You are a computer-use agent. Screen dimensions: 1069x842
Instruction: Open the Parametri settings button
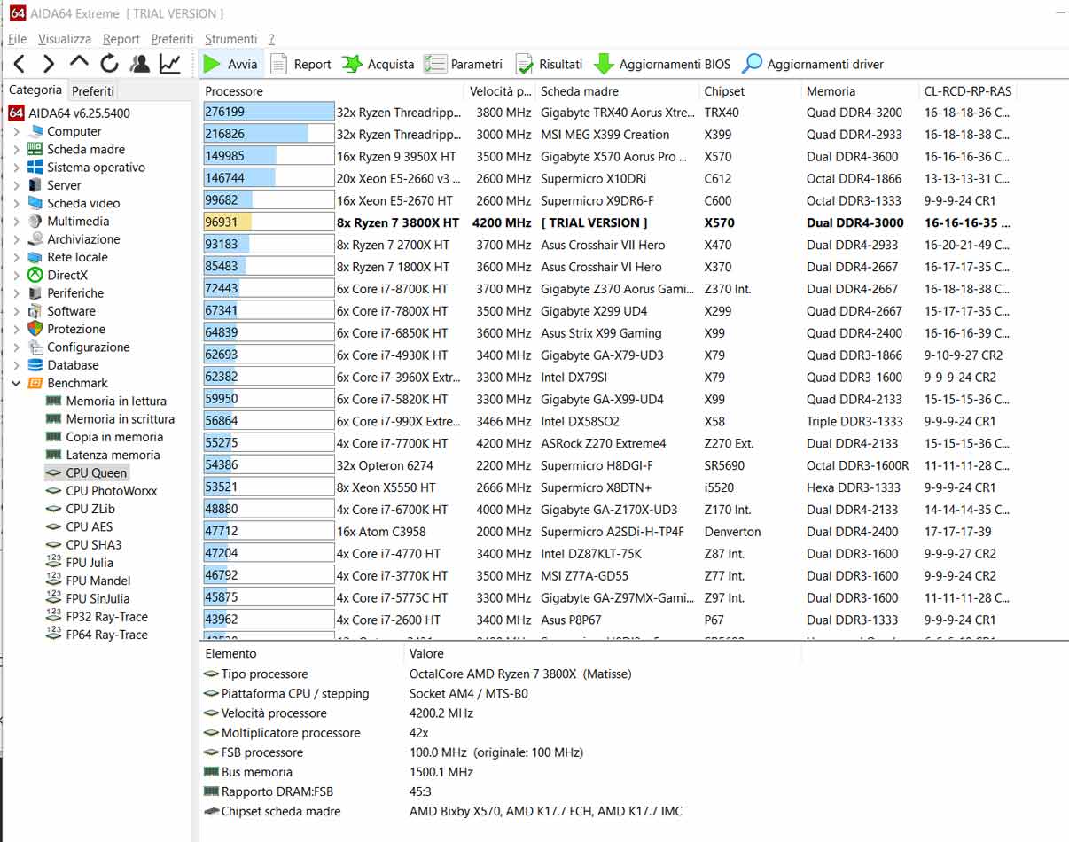tap(463, 64)
